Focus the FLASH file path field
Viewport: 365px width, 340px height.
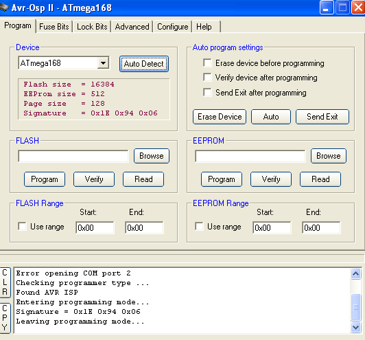coord(73,156)
